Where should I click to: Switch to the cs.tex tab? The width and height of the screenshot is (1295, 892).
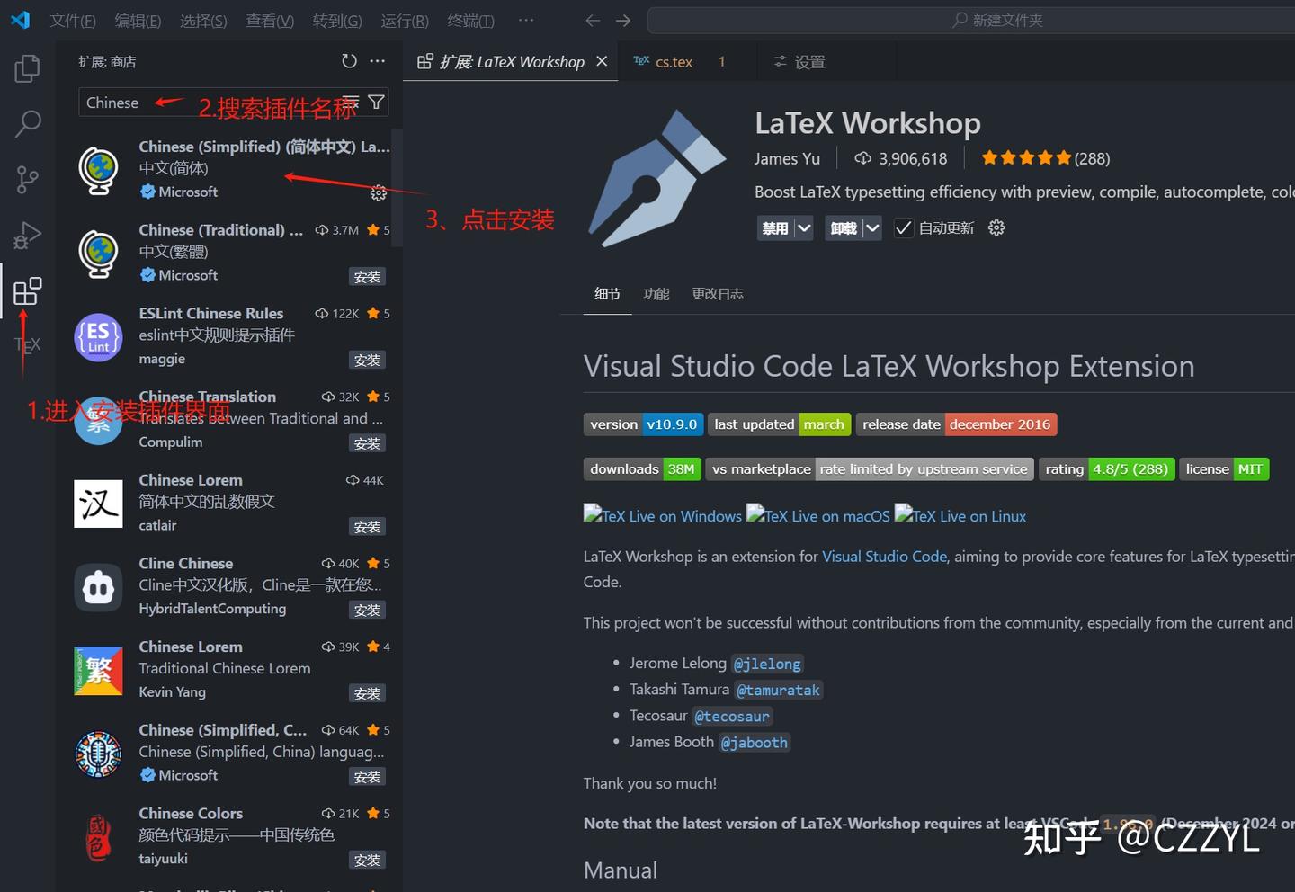(x=673, y=61)
